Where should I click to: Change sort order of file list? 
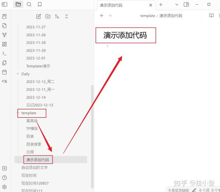(x=57, y=16)
